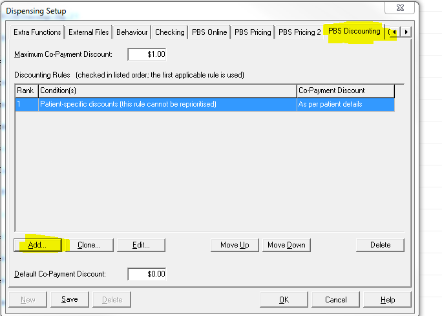Click the Move Down button
The height and width of the screenshot is (316, 442).
click(x=286, y=245)
